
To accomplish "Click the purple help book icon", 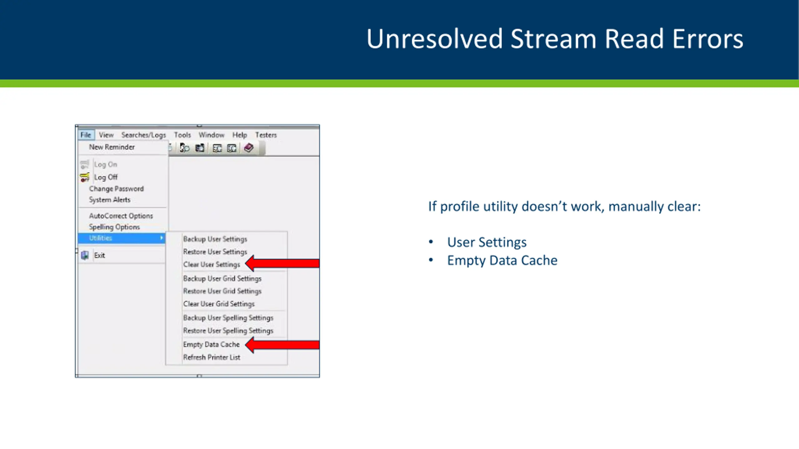I will point(249,147).
